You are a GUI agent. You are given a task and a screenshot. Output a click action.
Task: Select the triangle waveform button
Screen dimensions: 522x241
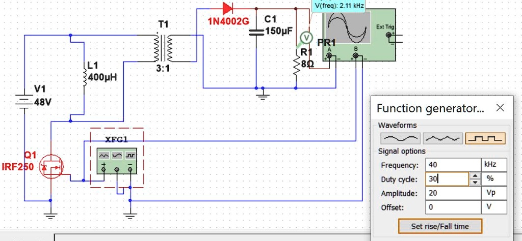[x=443, y=138]
